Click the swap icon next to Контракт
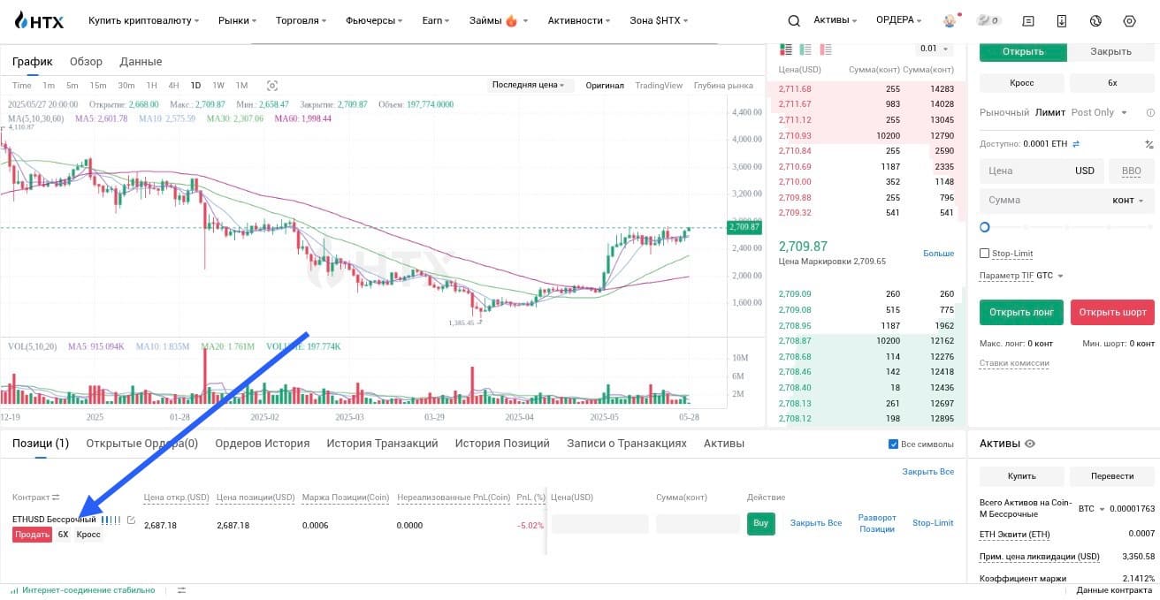The height and width of the screenshot is (600, 1160). point(56,497)
